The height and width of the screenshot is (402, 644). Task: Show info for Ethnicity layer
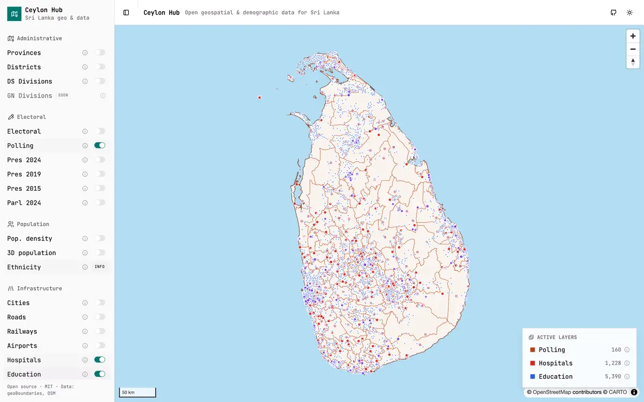click(85, 267)
